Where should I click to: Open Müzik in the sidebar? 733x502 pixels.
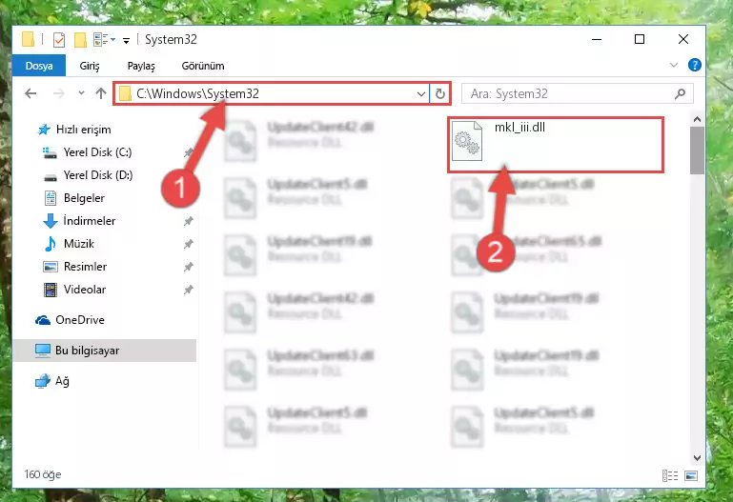(x=69, y=244)
